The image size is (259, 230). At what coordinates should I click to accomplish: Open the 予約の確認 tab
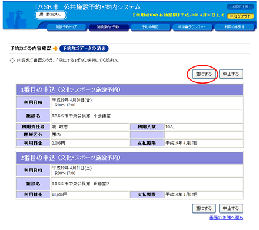(x=150, y=27)
